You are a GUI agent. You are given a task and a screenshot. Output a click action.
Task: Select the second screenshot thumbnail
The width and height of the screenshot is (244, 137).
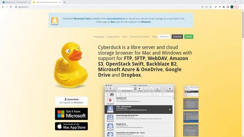pos(191,104)
